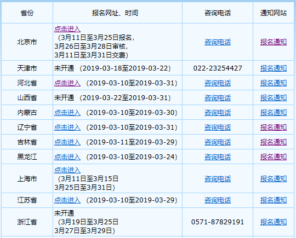296x238 pixels.
Task: Open Jilin's 报名通知 link
Action: (x=274, y=142)
